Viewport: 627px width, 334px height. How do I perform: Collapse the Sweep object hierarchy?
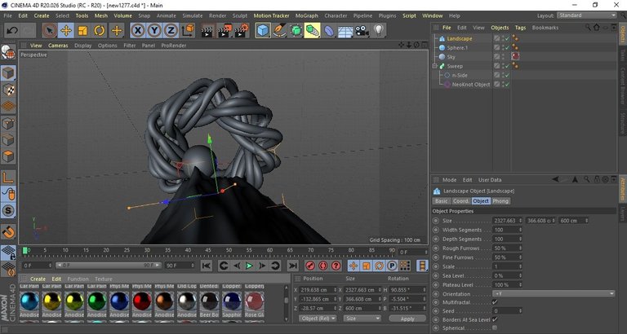coord(434,66)
